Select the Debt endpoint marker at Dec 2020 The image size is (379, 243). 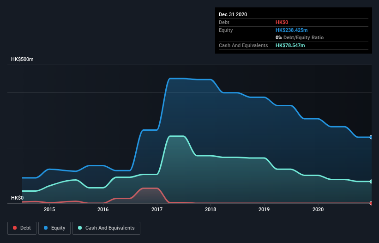pos(371,203)
